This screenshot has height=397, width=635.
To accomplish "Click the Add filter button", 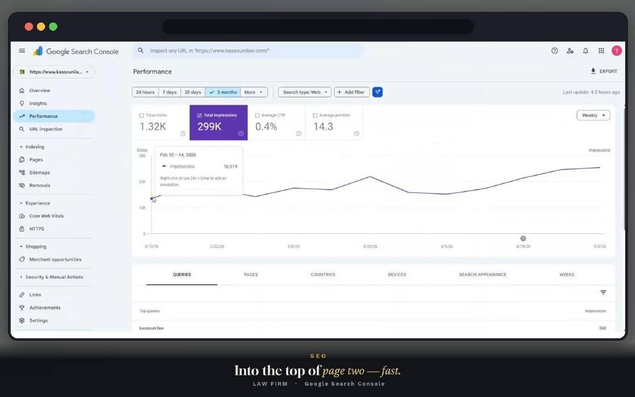I will (352, 92).
